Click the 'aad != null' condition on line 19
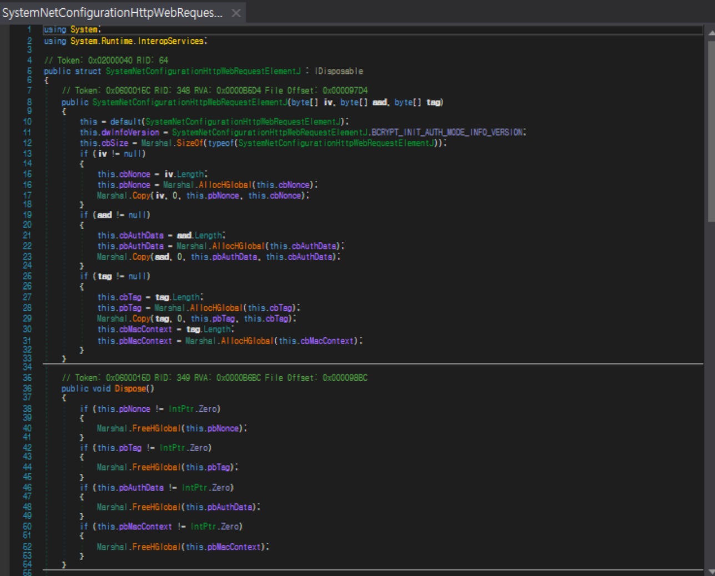Viewport: 715px width, 576px height. pyautogui.click(x=122, y=215)
